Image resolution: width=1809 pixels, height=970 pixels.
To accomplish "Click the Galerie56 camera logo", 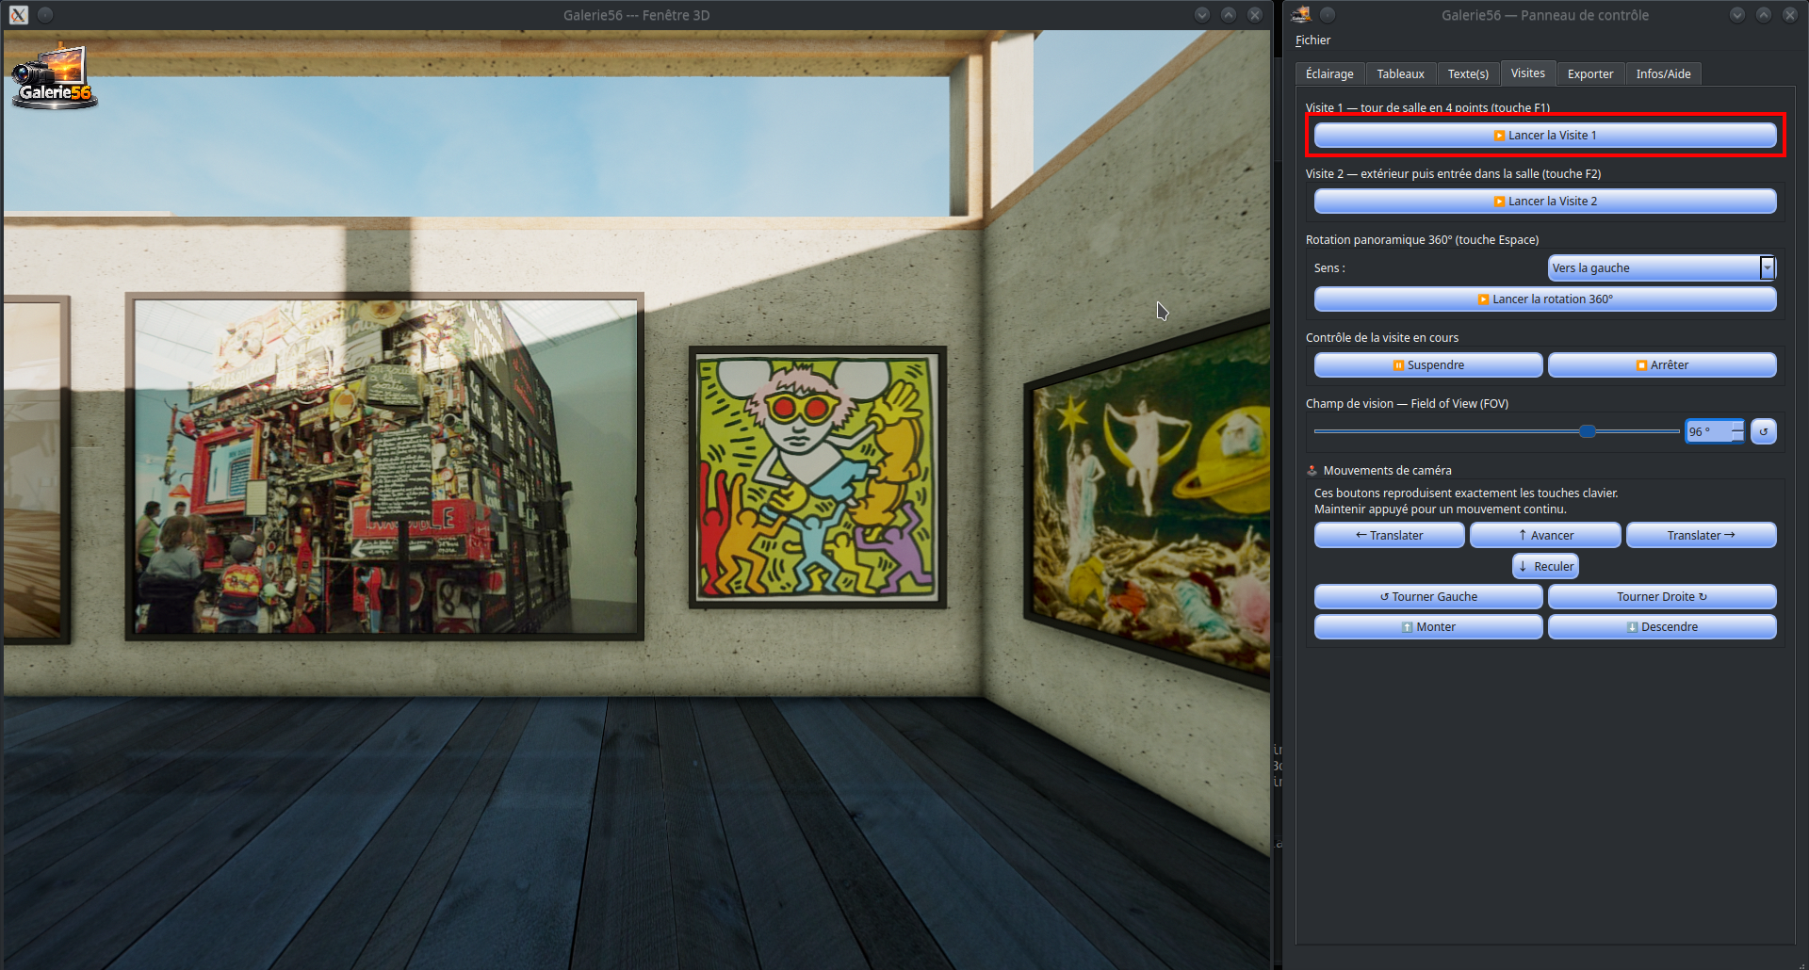I will point(54,75).
